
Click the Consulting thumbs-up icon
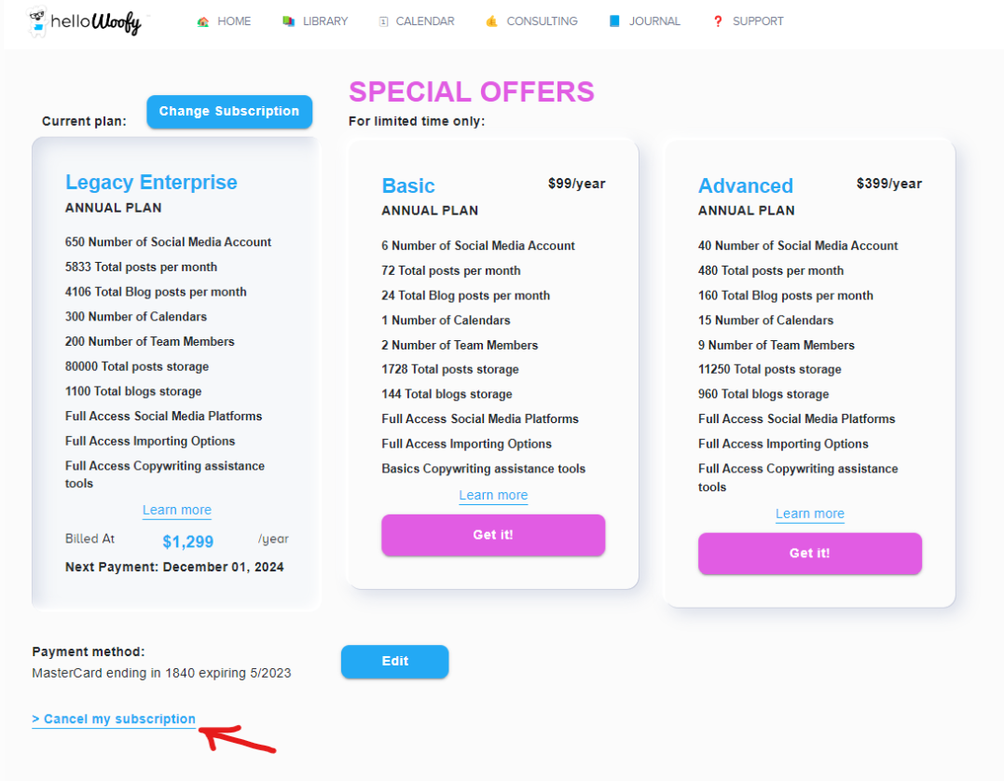pyautogui.click(x=492, y=21)
